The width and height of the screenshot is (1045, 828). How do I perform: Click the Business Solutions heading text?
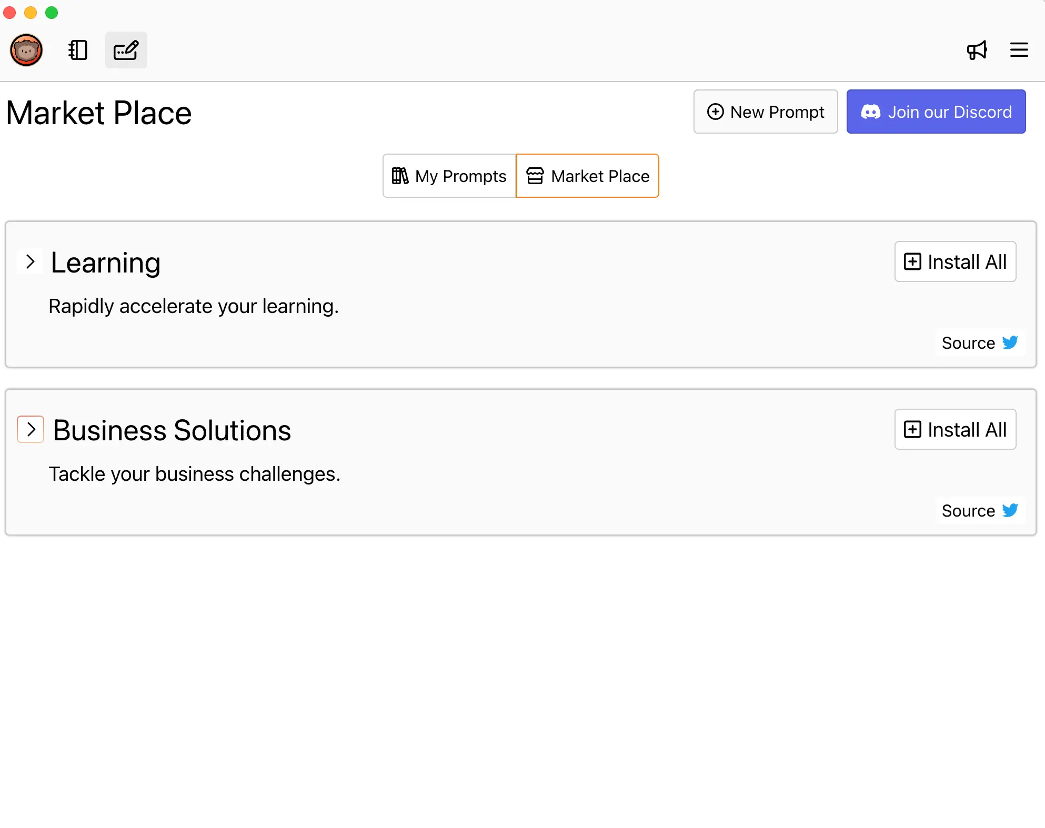(x=172, y=430)
